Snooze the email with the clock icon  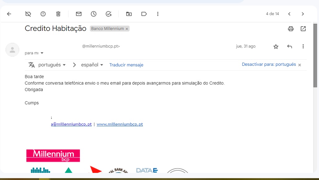pyautogui.click(x=94, y=14)
